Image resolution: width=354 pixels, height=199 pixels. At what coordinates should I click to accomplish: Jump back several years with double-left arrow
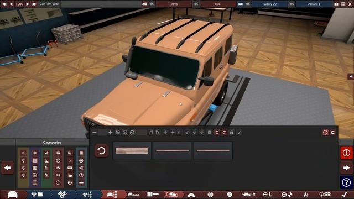[x=4, y=4]
